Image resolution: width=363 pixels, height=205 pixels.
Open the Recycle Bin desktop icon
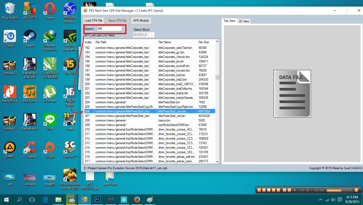point(10,11)
